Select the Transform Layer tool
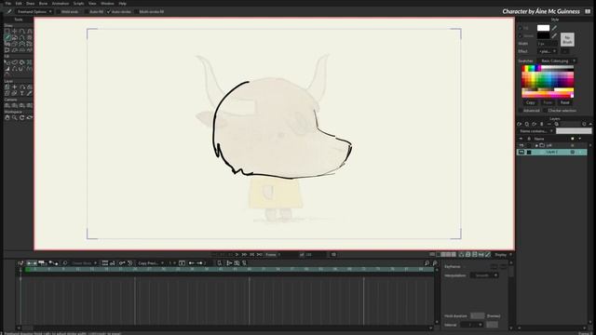 coord(7,87)
